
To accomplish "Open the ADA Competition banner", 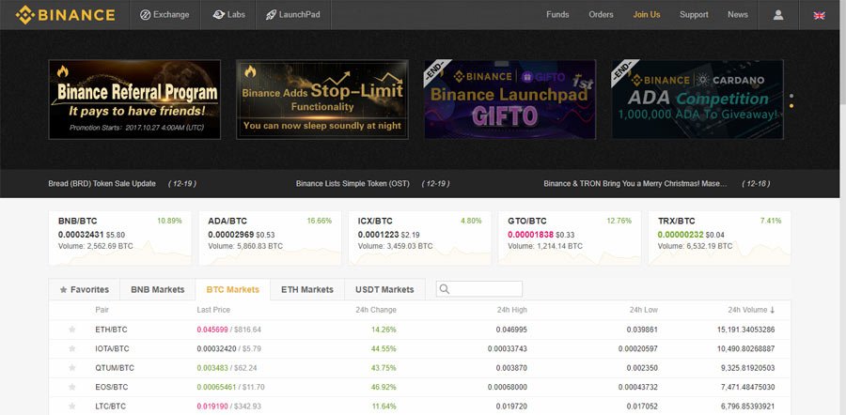I will (697, 100).
